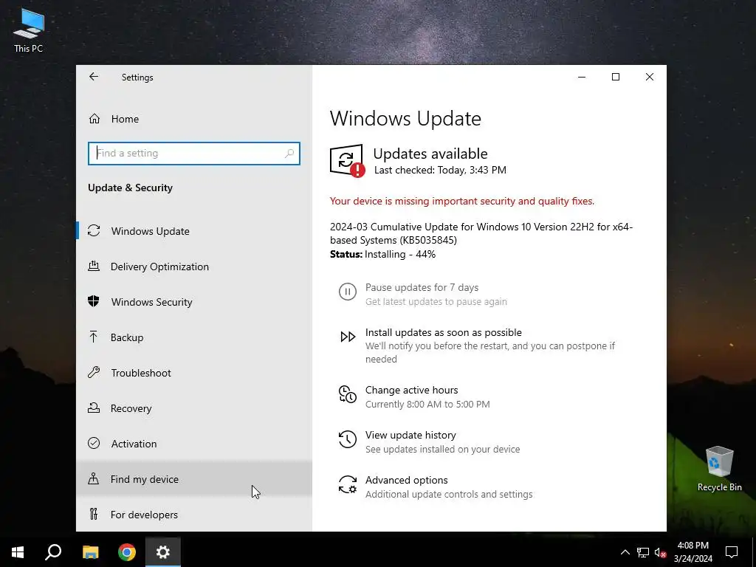Open Change active hours option
Viewport: 756px width, 567px height.
[x=412, y=390]
